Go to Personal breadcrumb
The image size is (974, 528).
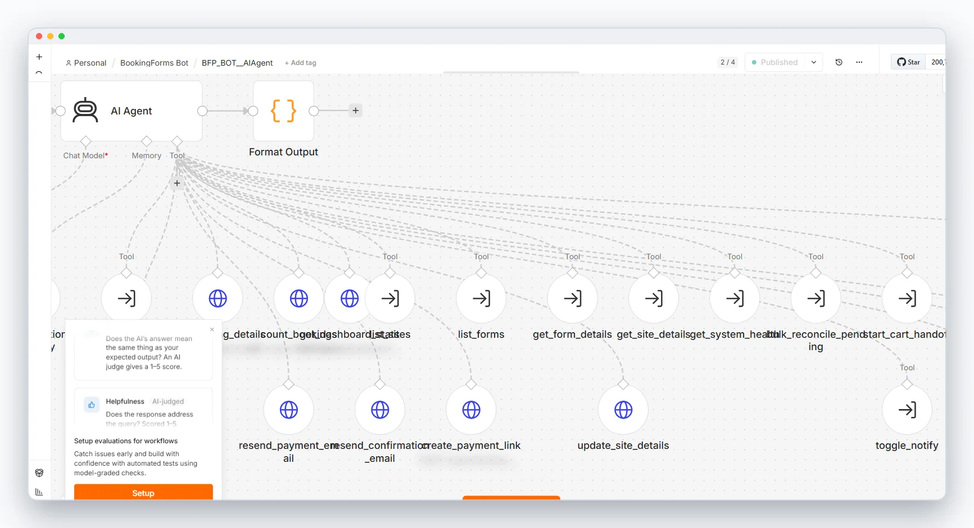pos(86,63)
